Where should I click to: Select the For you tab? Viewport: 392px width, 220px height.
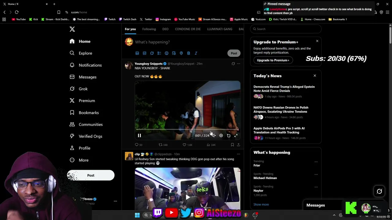coord(130,29)
